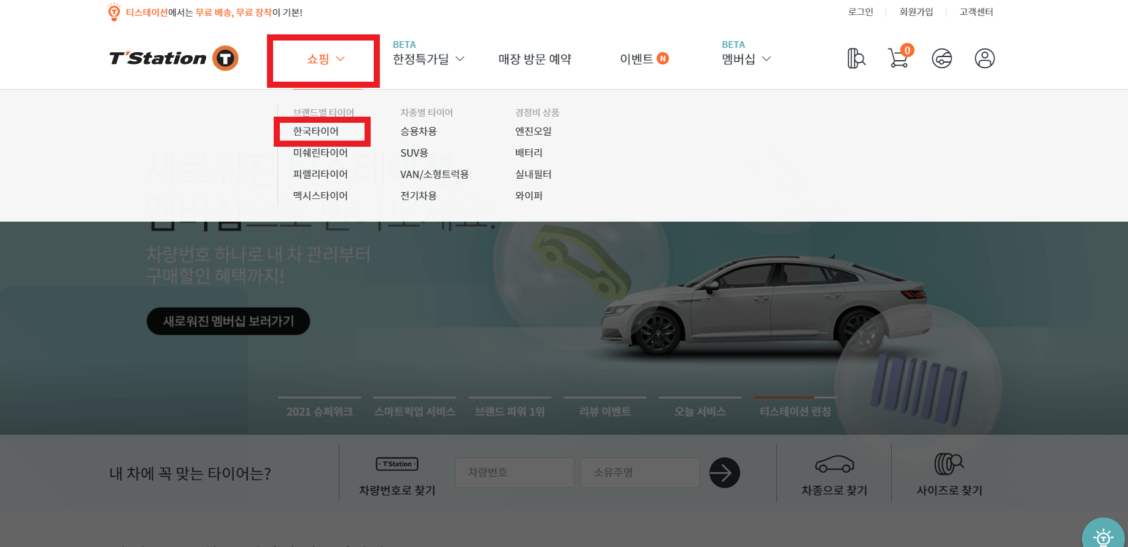Image resolution: width=1128 pixels, height=547 pixels.
Task: Click 경정비 상품 heading
Action: click(x=537, y=112)
